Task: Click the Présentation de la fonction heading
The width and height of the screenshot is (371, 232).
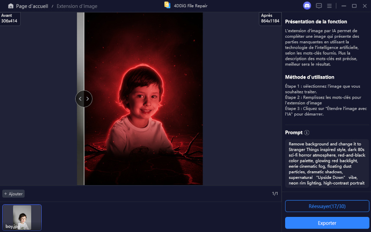Action: click(x=316, y=22)
